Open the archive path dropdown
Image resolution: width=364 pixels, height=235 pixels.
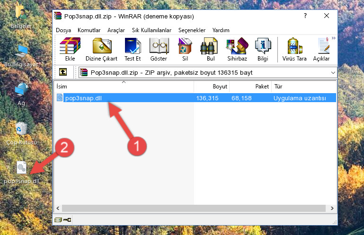tap(333, 73)
